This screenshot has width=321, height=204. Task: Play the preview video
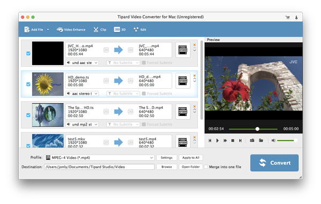click(217, 140)
